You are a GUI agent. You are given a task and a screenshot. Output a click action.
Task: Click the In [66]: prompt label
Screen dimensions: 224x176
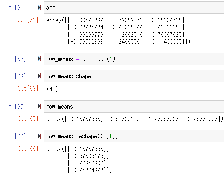[17, 136]
